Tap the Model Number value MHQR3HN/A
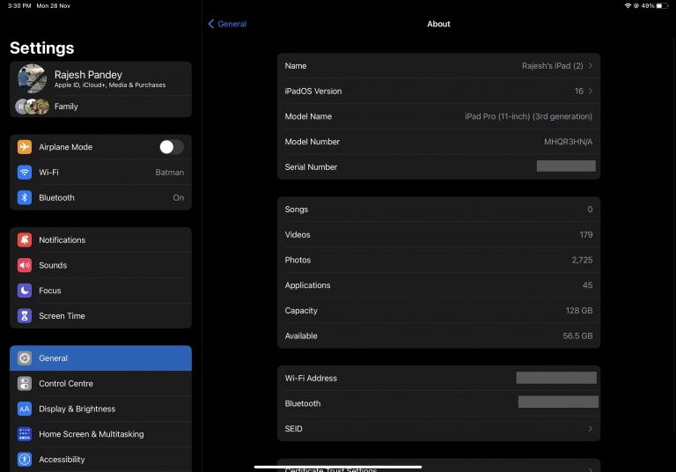 pyautogui.click(x=568, y=142)
